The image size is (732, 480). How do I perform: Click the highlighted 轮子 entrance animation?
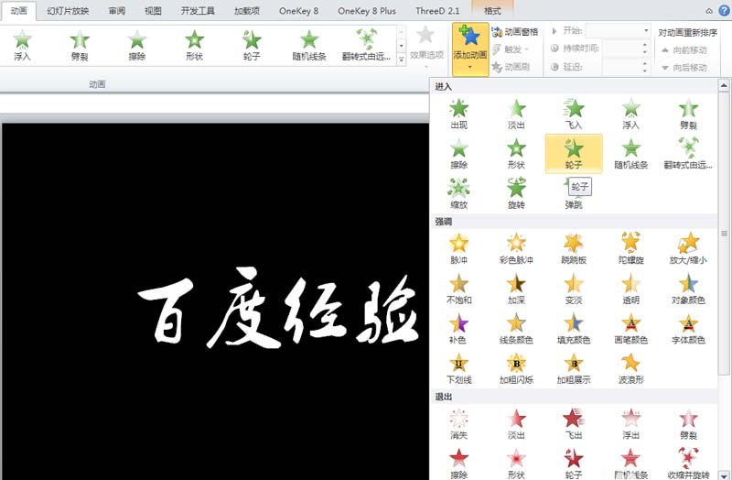(x=574, y=153)
